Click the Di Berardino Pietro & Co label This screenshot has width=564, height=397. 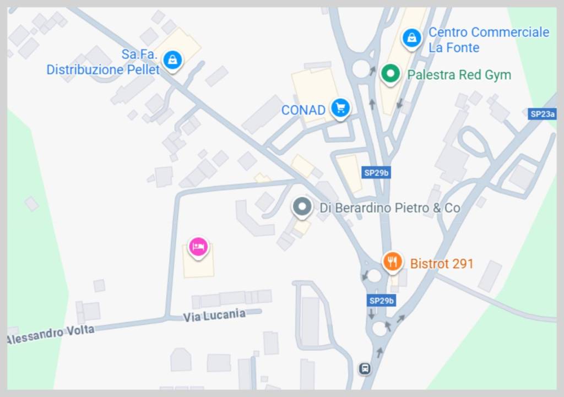(390, 208)
